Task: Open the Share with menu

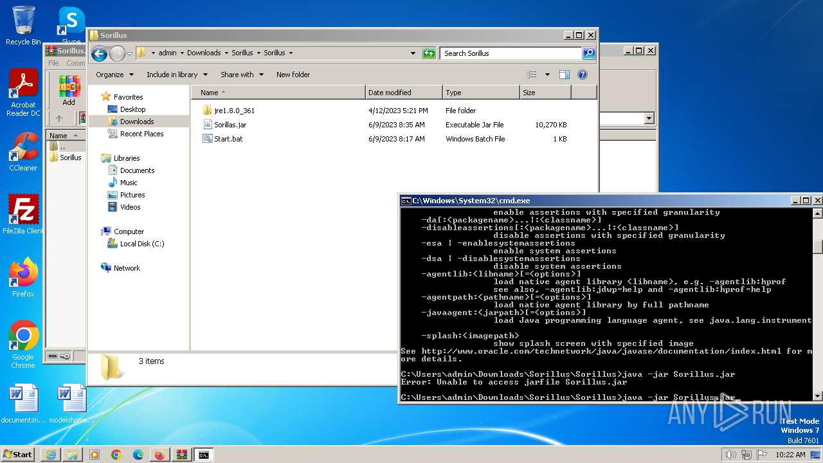Action: (x=242, y=75)
